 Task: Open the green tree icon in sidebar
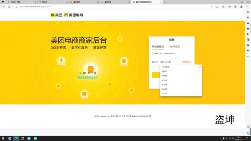248,50
